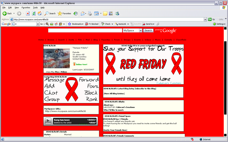Image resolution: width=228 pixels, height=142 pixels.
Task: Click Google toolbar search web icon
Action: [47, 24]
